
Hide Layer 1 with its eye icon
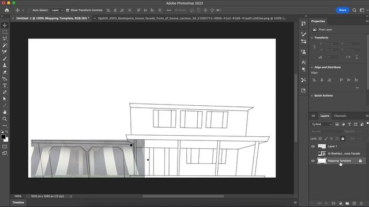coord(313,146)
